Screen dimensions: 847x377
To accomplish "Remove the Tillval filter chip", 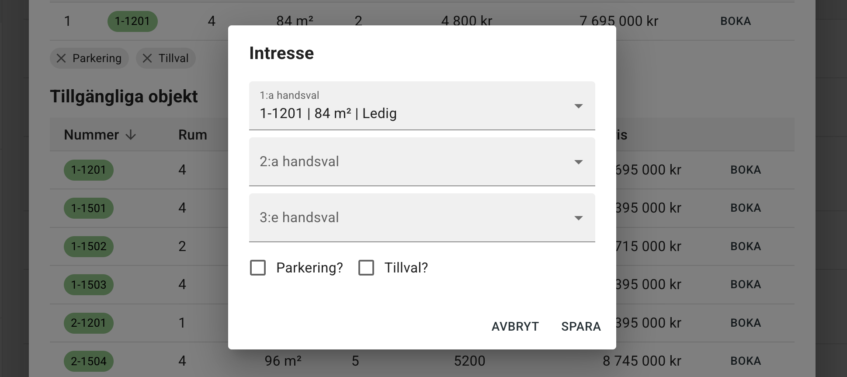I will tap(148, 58).
